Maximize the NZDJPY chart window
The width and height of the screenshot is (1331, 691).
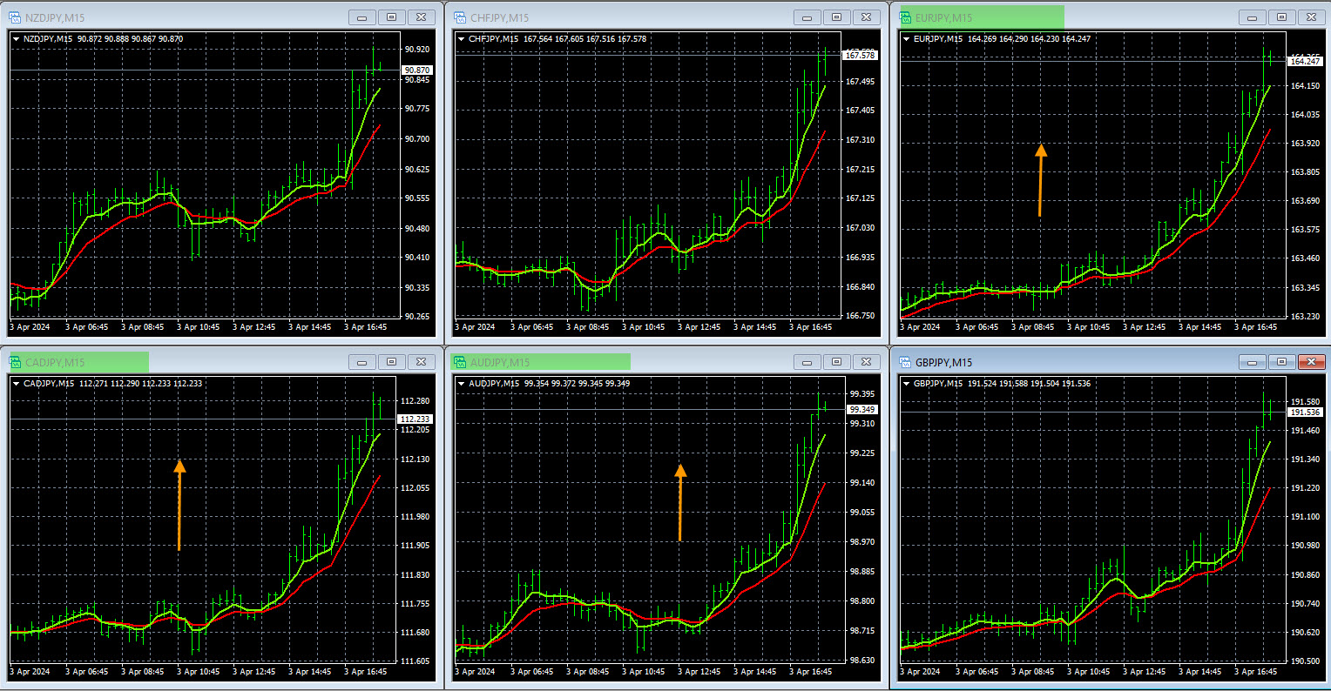pos(391,17)
